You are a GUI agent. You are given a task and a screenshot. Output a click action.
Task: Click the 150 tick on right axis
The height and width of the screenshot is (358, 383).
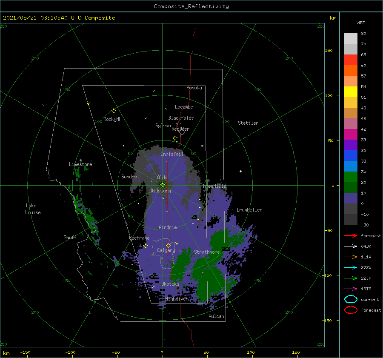click(x=329, y=50)
